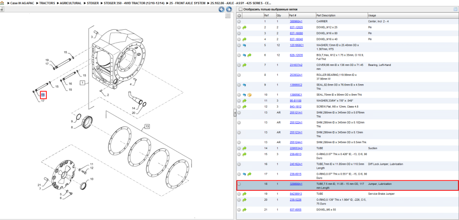
Task: Open part number link 329808A1
Action: (296, 184)
